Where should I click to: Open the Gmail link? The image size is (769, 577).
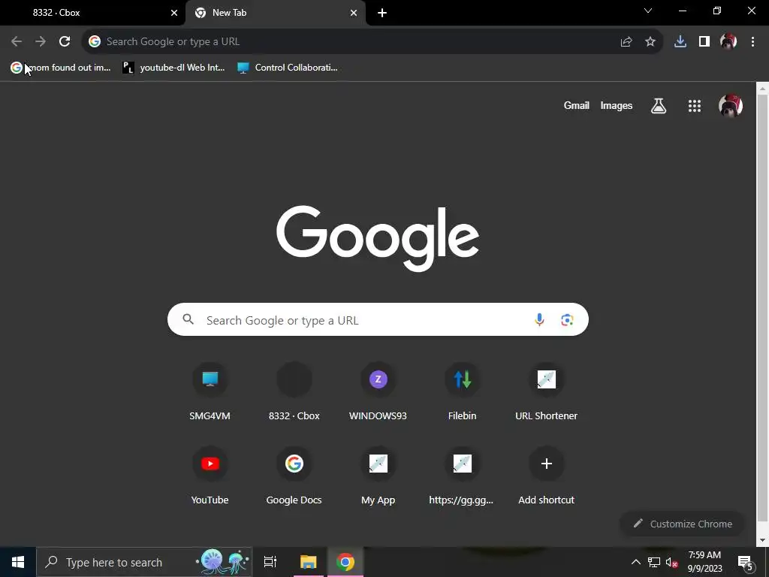point(576,105)
